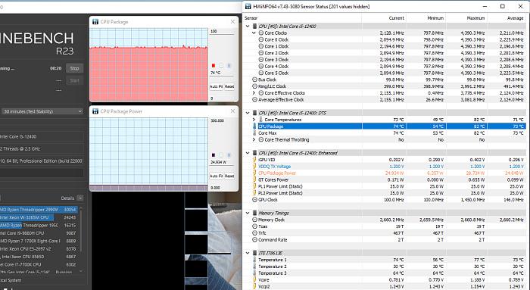Click the clock icon beside Core 2 Clock
The width and height of the screenshot is (530, 290).
tap(261, 53)
